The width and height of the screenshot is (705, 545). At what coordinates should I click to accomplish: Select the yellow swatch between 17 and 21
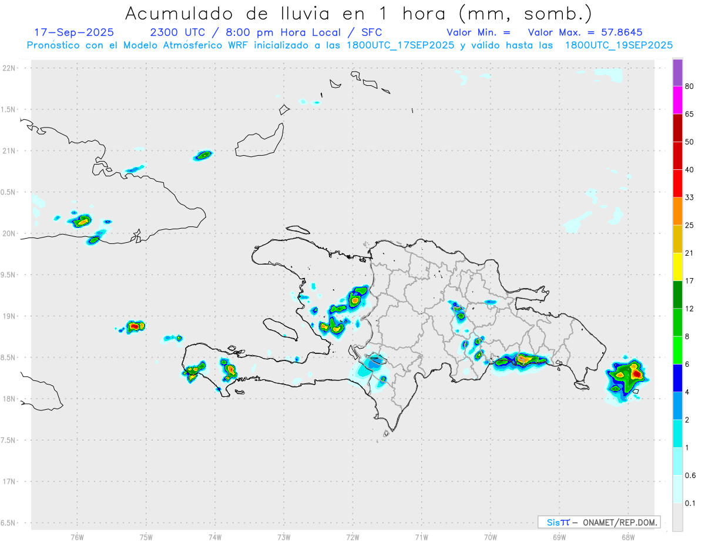click(677, 267)
